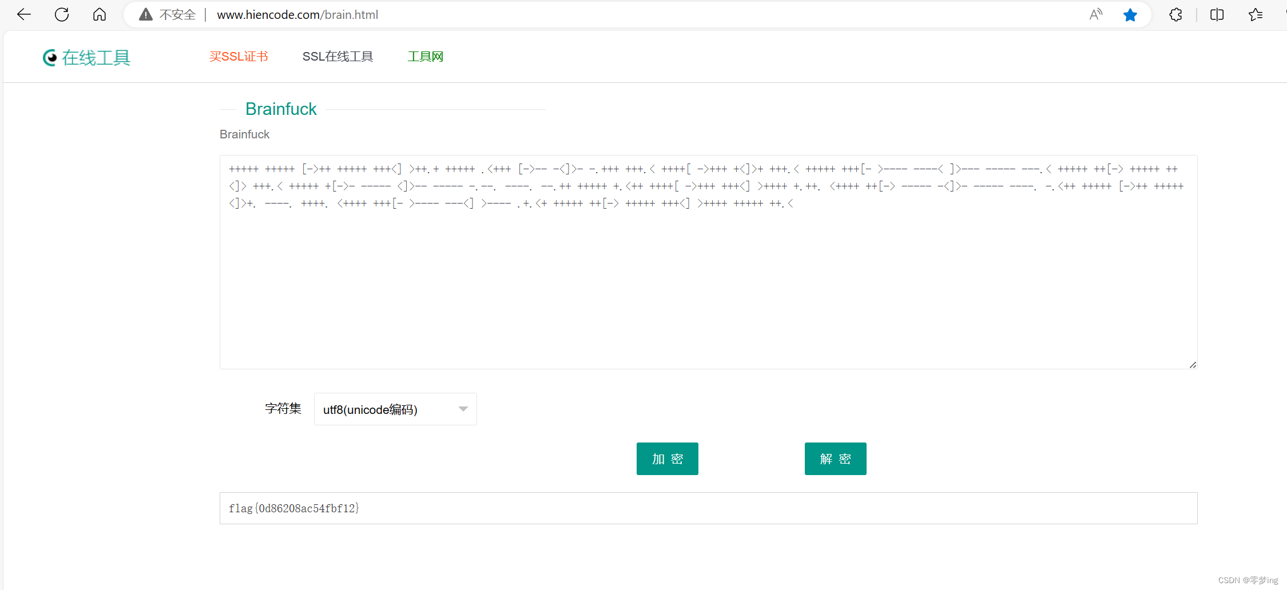Open the browser Extensions menu
The image size is (1287, 590).
(x=1175, y=14)
